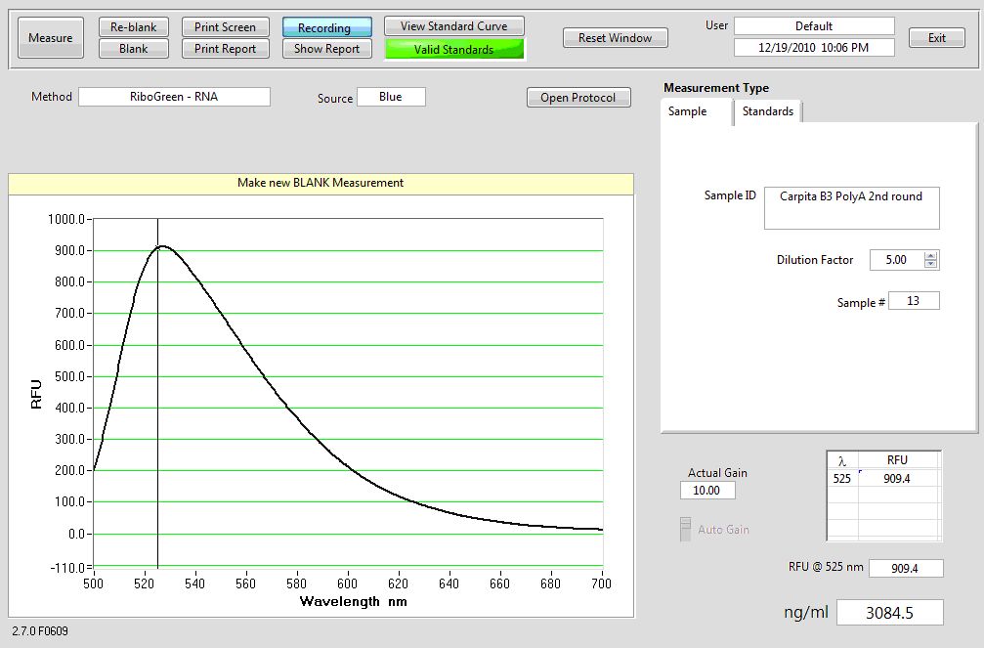Toggle the Auto Gain switch

pyautogui.click(x=685, y=529)
